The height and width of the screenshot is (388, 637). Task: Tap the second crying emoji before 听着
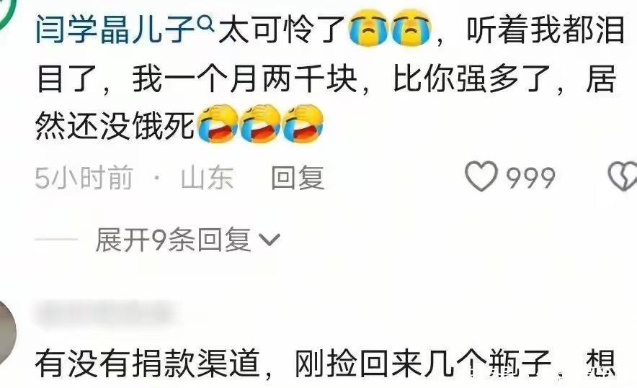[411, 30]
